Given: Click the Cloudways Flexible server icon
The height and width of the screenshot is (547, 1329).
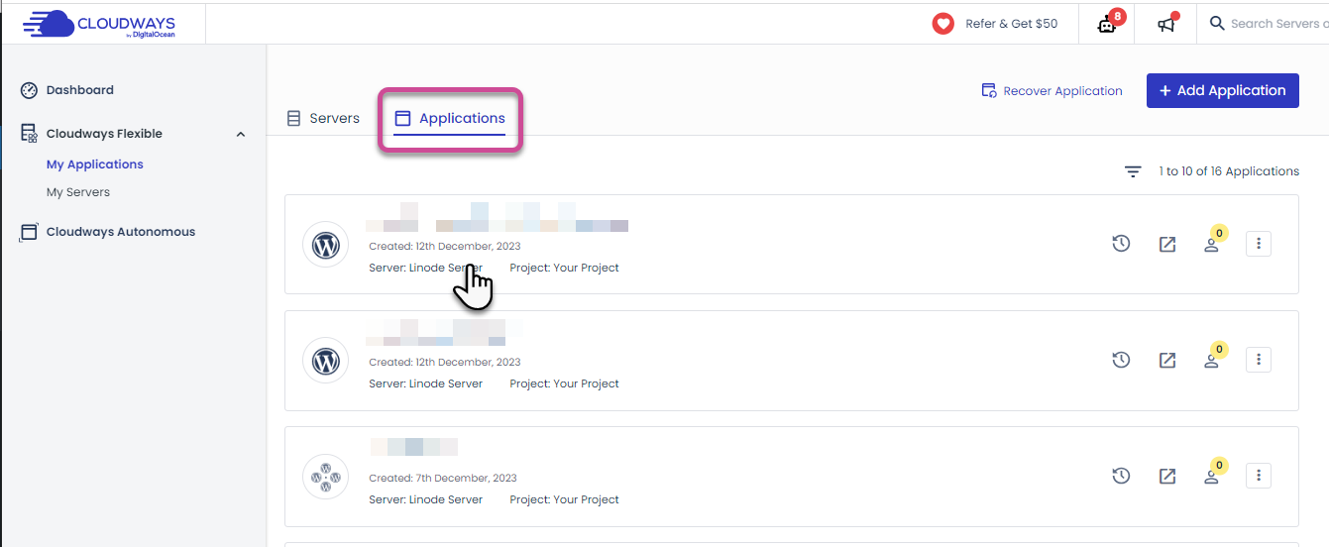Looking at the screenshot, I should point(29,134).
